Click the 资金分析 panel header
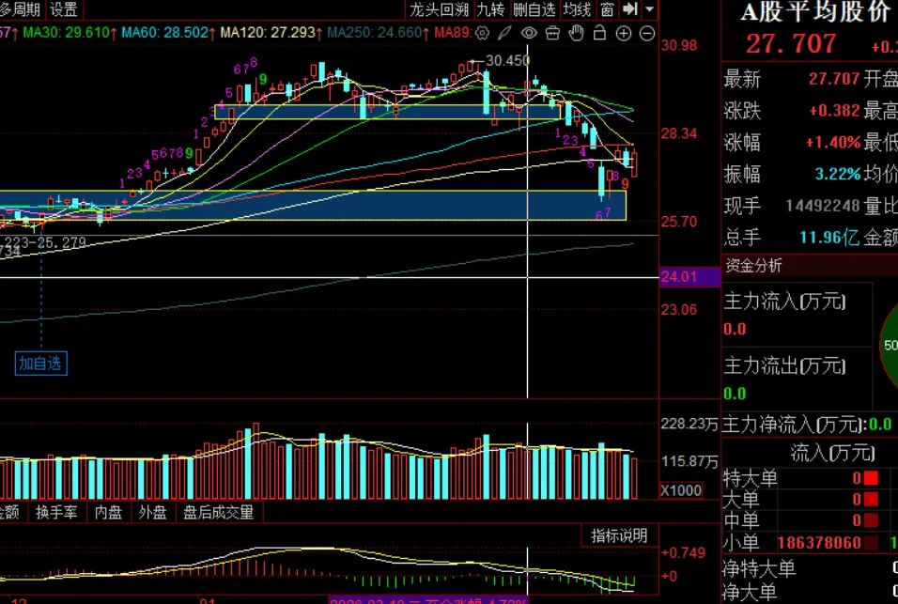The image size is (898, 604). (x=753, y=265)
